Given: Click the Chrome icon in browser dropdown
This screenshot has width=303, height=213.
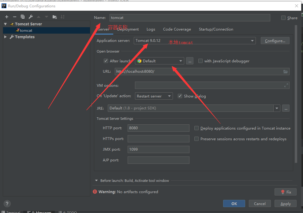Looking at the screenshot, I should 139,61.
